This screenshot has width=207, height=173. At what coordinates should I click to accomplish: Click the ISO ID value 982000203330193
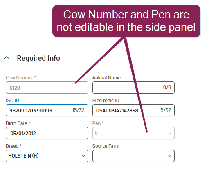(x=31, y=110)
